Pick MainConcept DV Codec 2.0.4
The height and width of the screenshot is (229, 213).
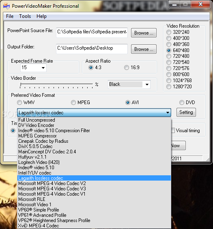click(94, 152)
